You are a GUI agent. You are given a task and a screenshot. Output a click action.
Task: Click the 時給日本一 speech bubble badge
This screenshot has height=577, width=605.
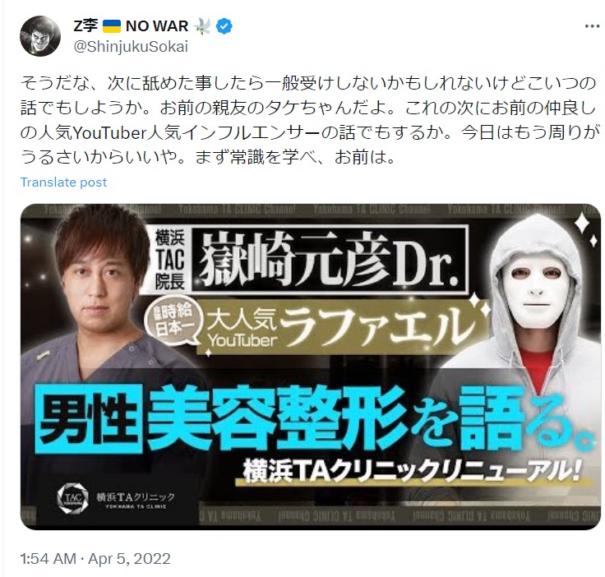point(173,320)
